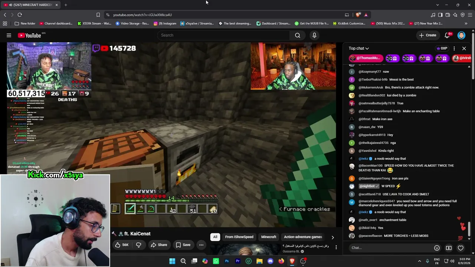
Task: Open WhatsApp from the taskbar
Action: click(216, 261)
